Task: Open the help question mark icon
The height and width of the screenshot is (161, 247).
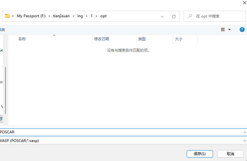Action: 242,30
